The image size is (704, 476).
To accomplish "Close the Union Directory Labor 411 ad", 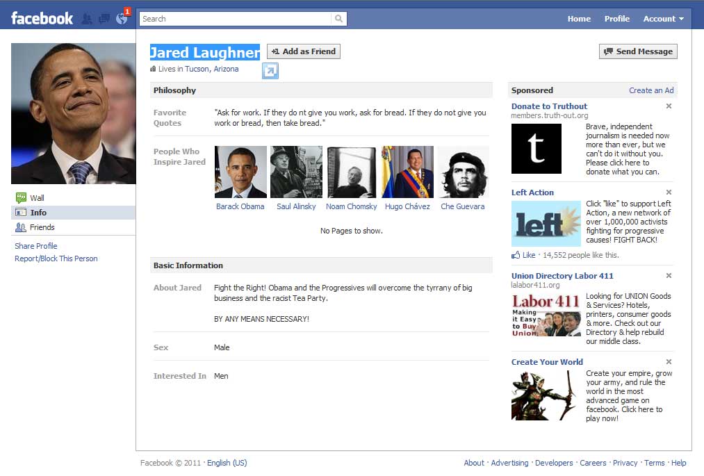I will coord(669,276).
